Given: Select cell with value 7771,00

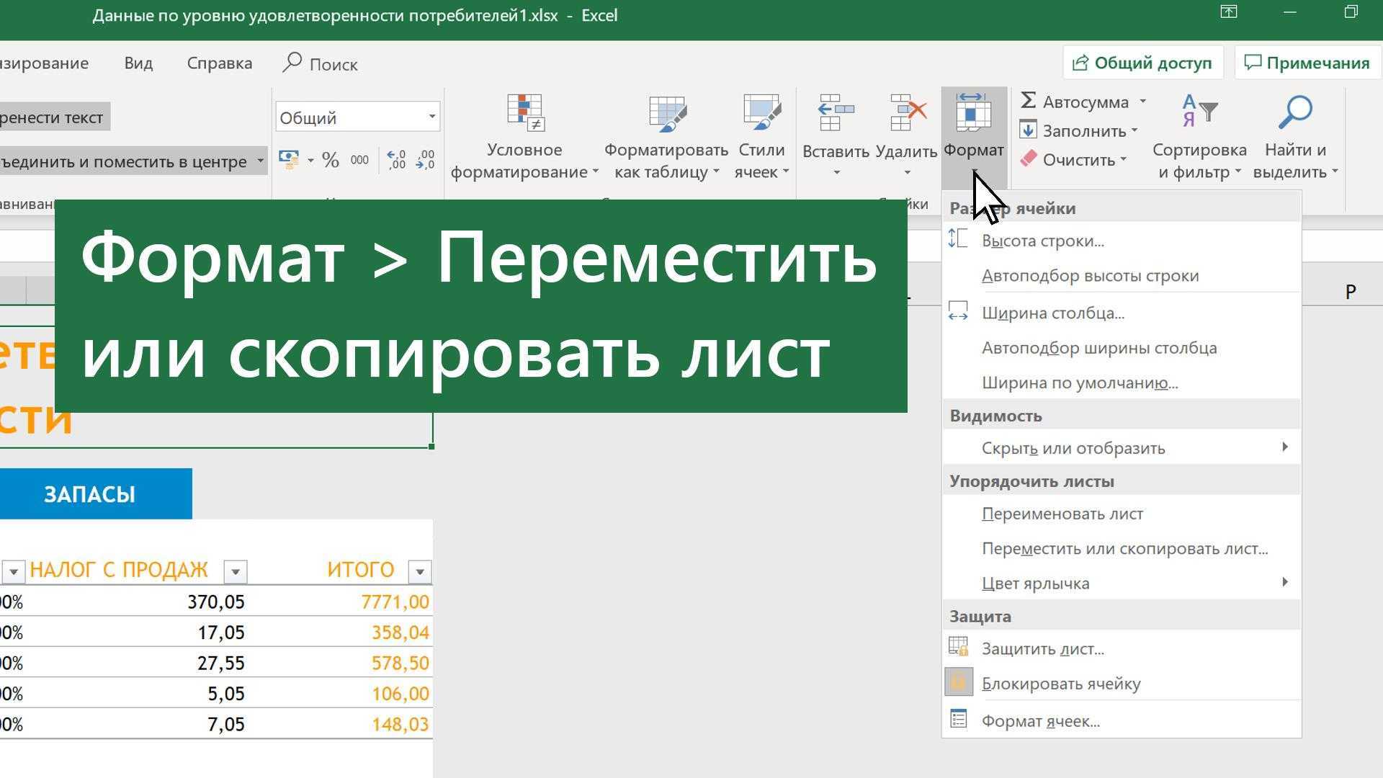Looking at the screenshot, I should 395,602.
